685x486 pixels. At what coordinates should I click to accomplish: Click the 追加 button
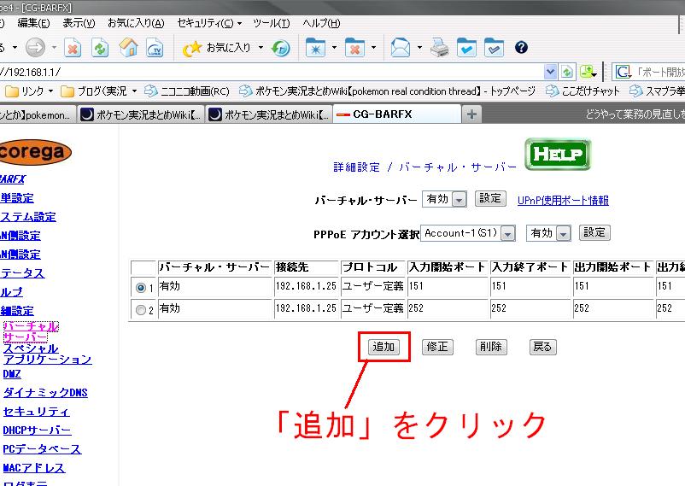pyautogui.click(x=383, y=347)
